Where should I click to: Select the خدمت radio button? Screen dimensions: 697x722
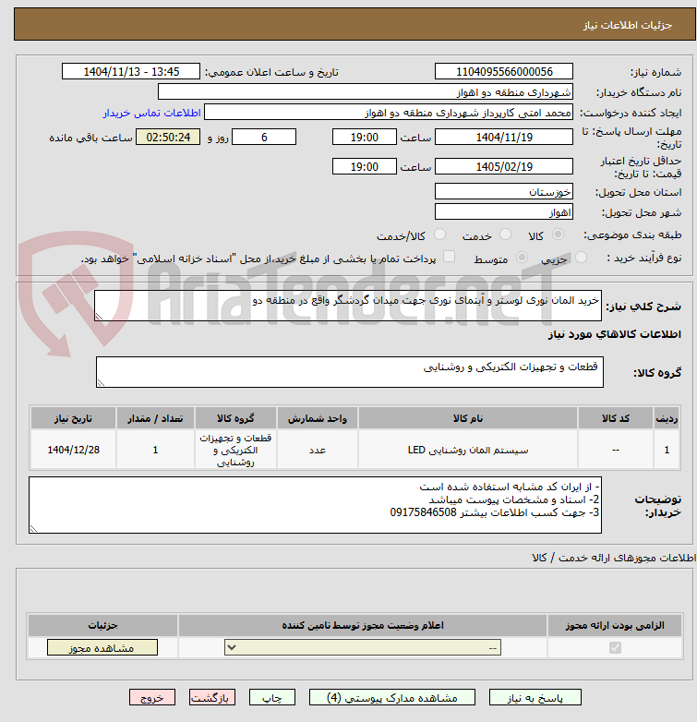(x=506, y=235)
